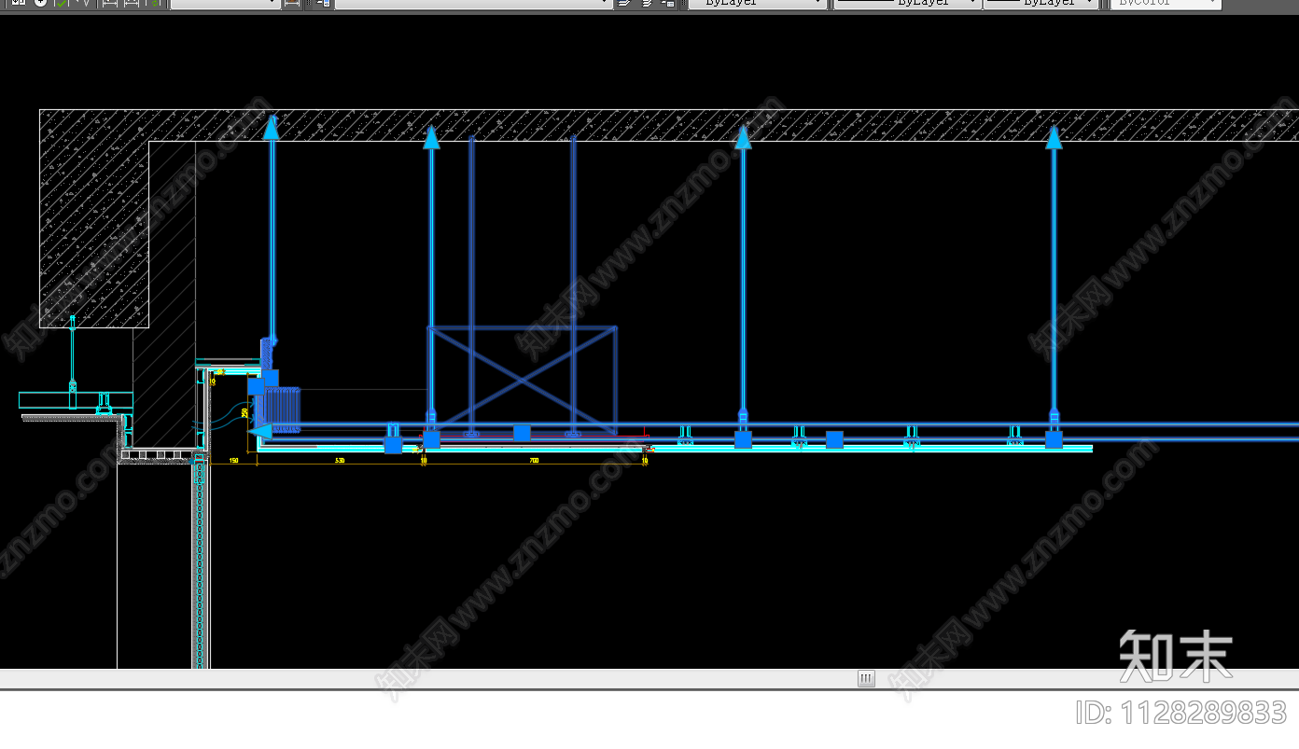Click the triangular grip atop the rightmost hanger rod
1299x749 pixels.
(1054, 138)
